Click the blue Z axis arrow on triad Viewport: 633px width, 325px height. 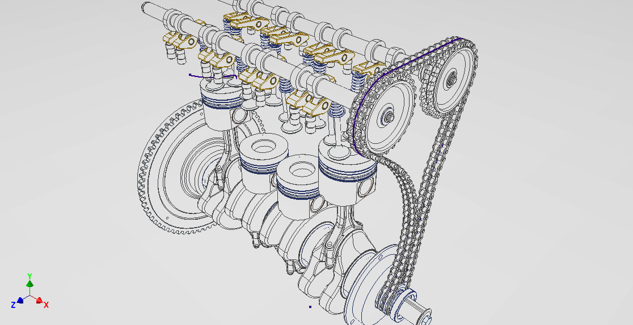click(x=20, y=300)
